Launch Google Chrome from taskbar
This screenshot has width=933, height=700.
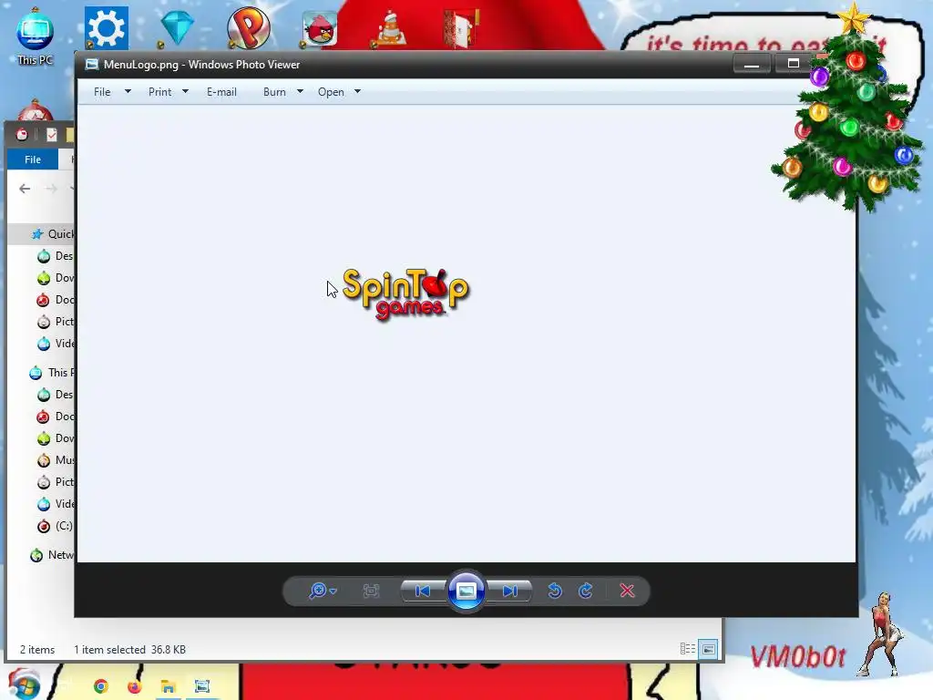tap(100, 686)
